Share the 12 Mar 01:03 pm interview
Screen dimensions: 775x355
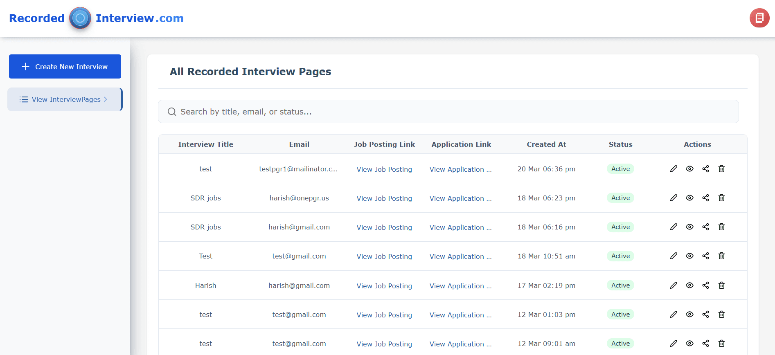[705, 315]
